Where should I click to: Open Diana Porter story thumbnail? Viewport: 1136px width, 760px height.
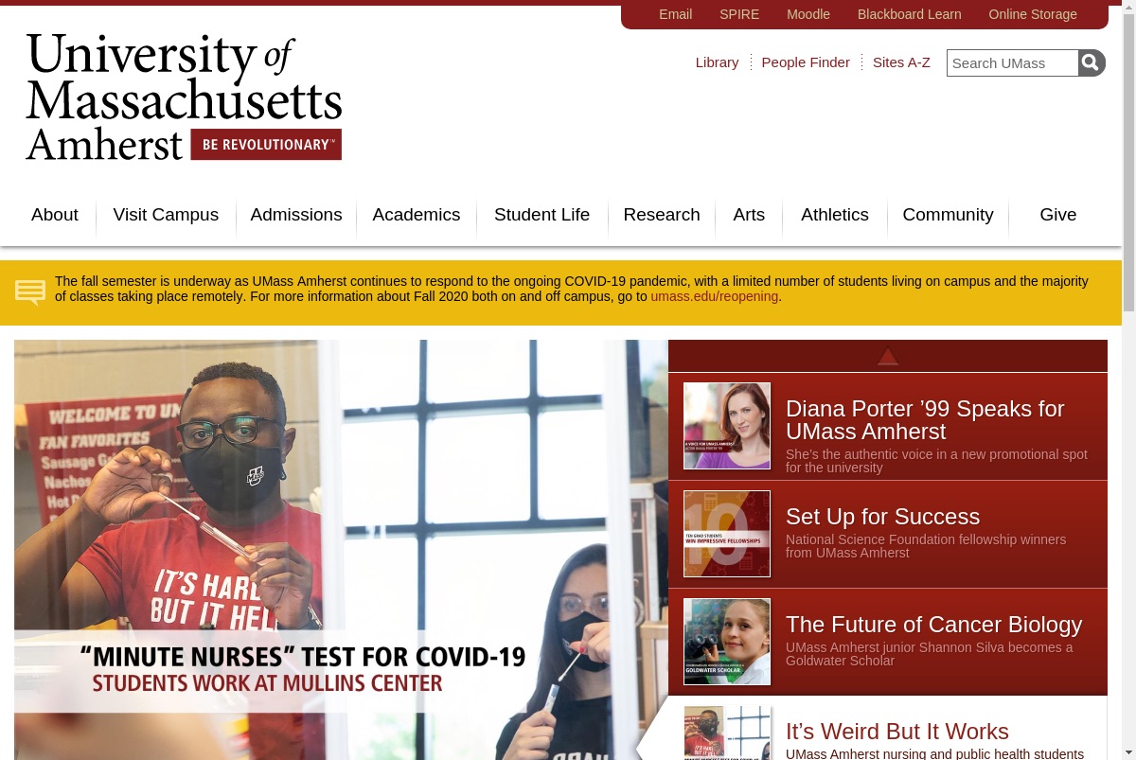(727, 426)
